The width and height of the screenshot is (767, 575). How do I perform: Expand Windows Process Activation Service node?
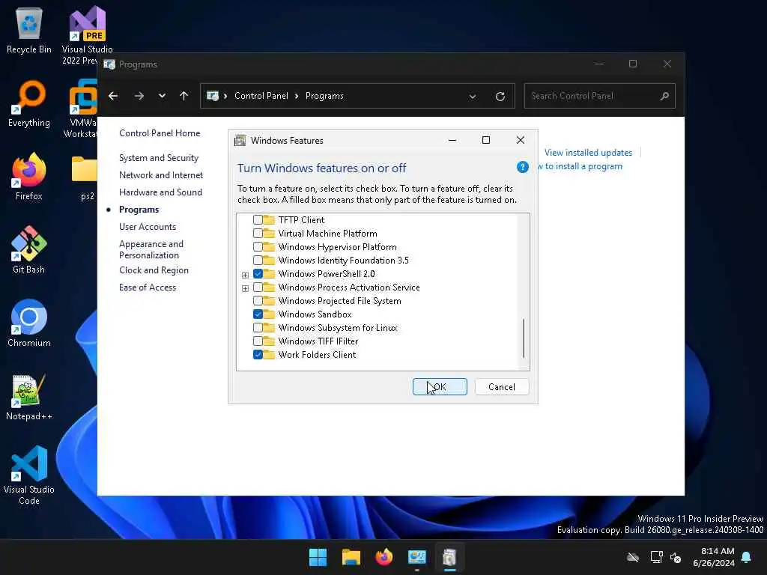point(245,288)
